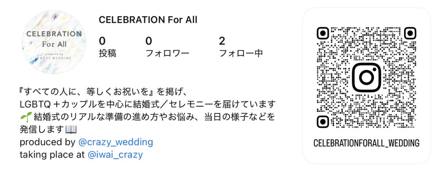Image resolution: width=447 pixels, height=171 pixels.
Task: Click the QR code's top-left corner marker
Action: coord(323,33)
